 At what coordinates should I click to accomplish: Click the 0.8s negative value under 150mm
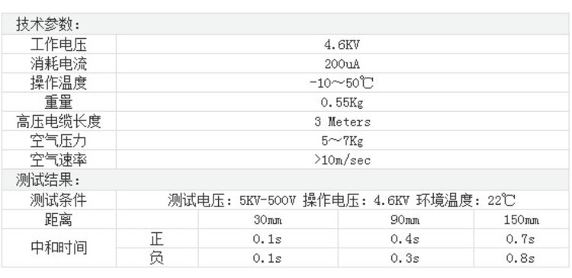tap(521, 258)
